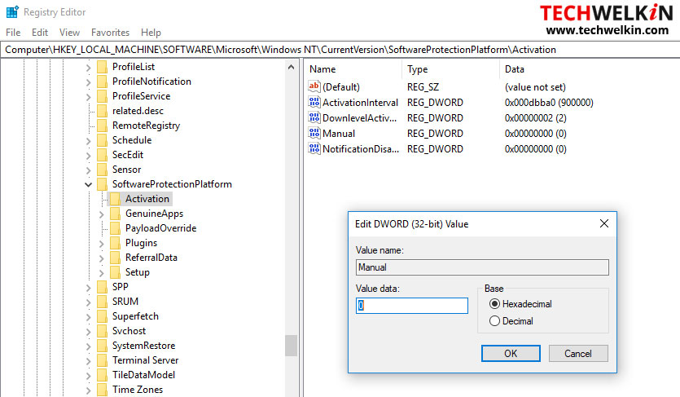
Task: Select the Manual DWORD value icon
Action: [x=314, y=133]
